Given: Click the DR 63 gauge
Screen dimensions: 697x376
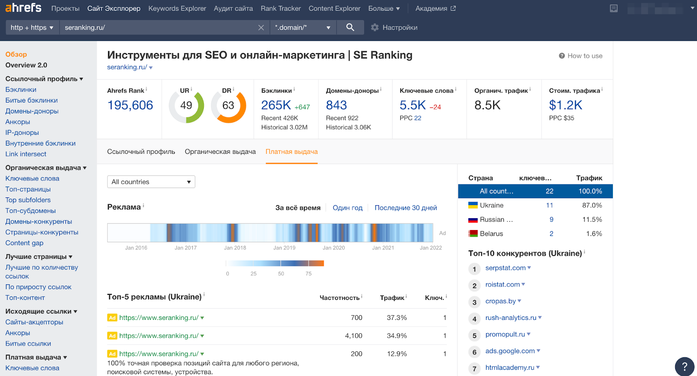Looking at the screenshot, I should (228, 106).
